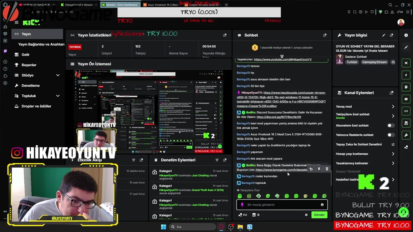Image resolution: width=413 pixels, height=232 pixels.
Task: Open user profile avatar at top right
Action: pyautogui.click(x=401, y=23)
